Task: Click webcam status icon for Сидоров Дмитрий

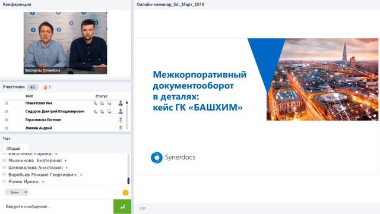Action: pos(102,111)
